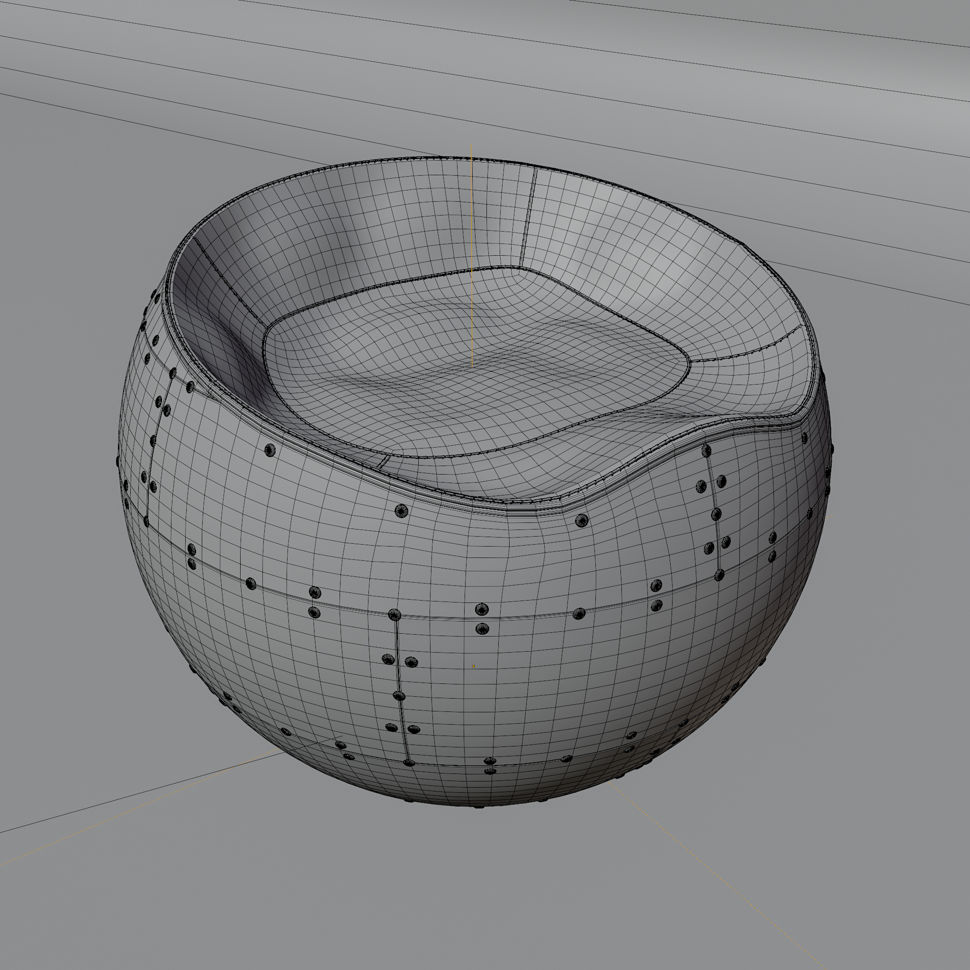The image size is (970, 970).
Task: Select the rivet topping the front vertical seam
Action: [x=395, y=615]
